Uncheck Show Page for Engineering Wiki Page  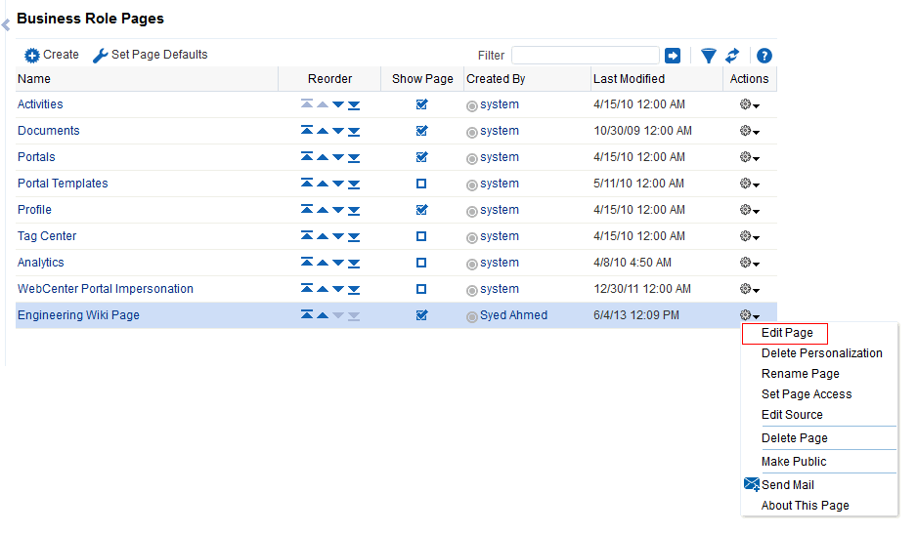pyautogui.click(x=421, y=315)
